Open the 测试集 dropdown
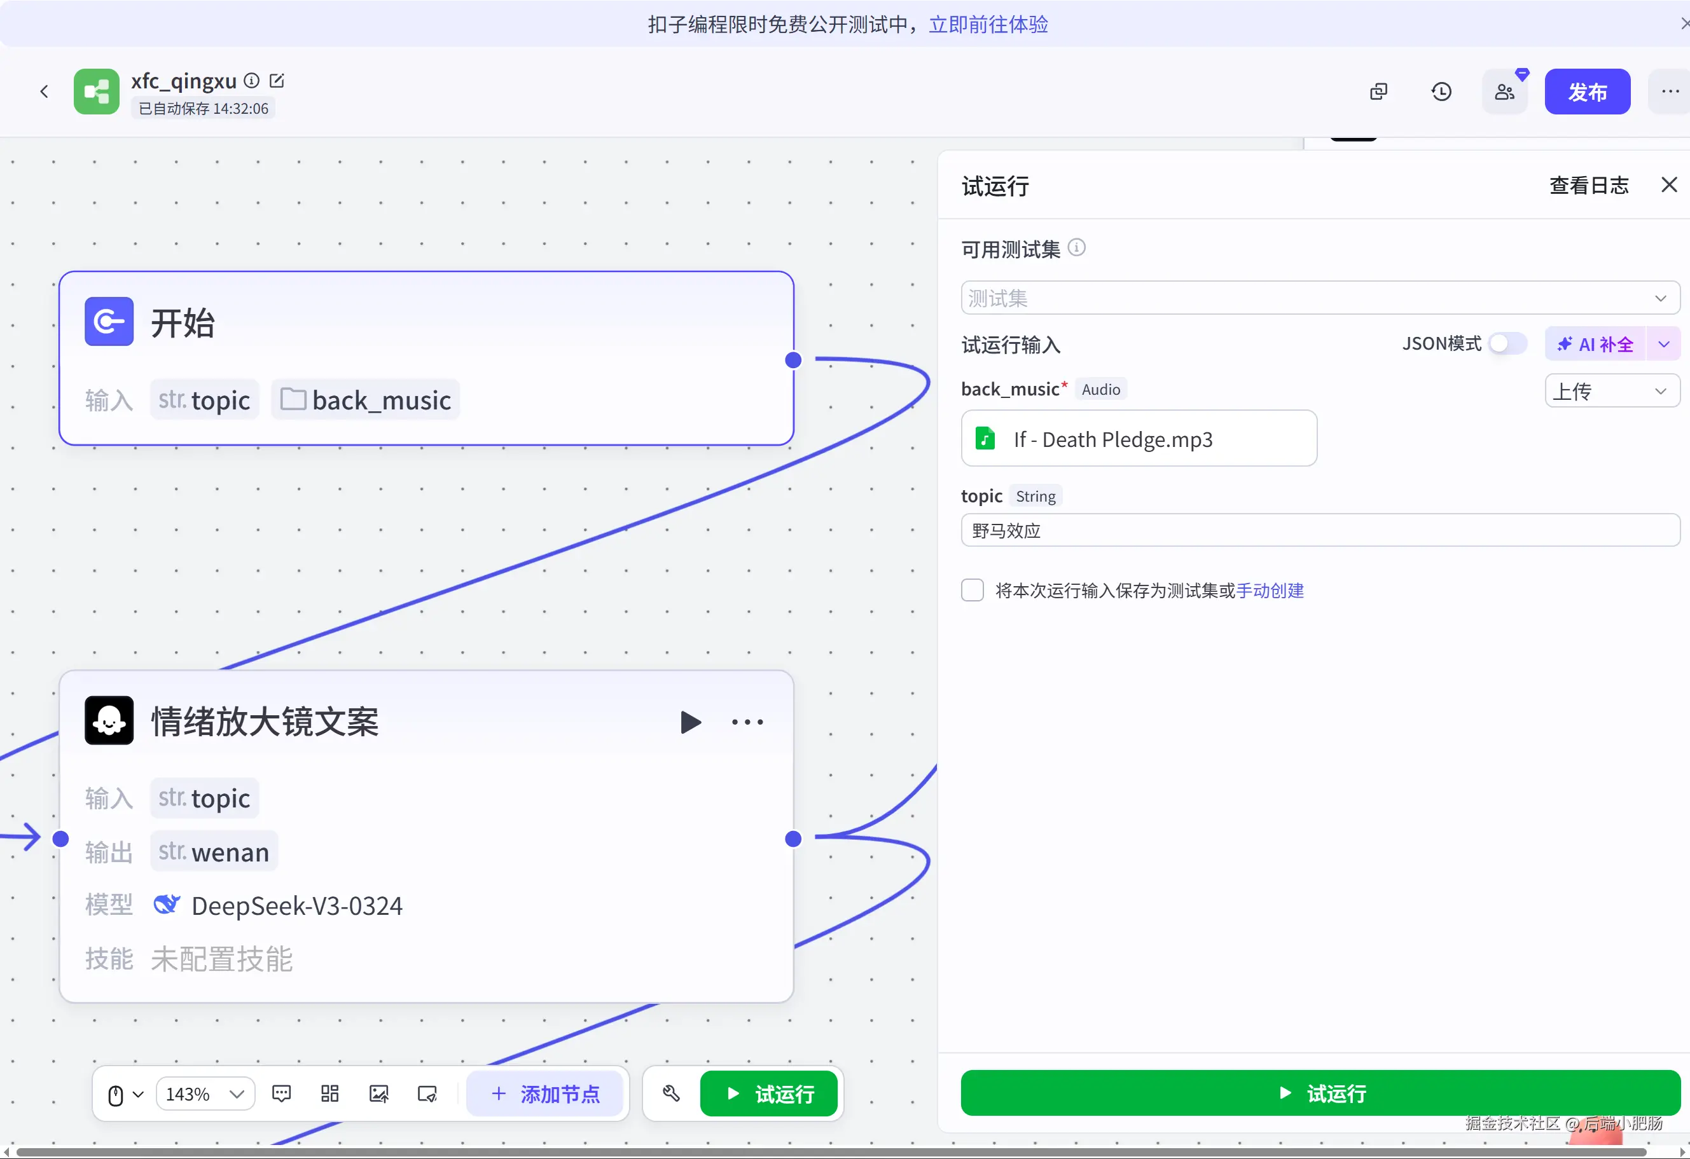The image size is (1690, 1159). (1319, 298)
